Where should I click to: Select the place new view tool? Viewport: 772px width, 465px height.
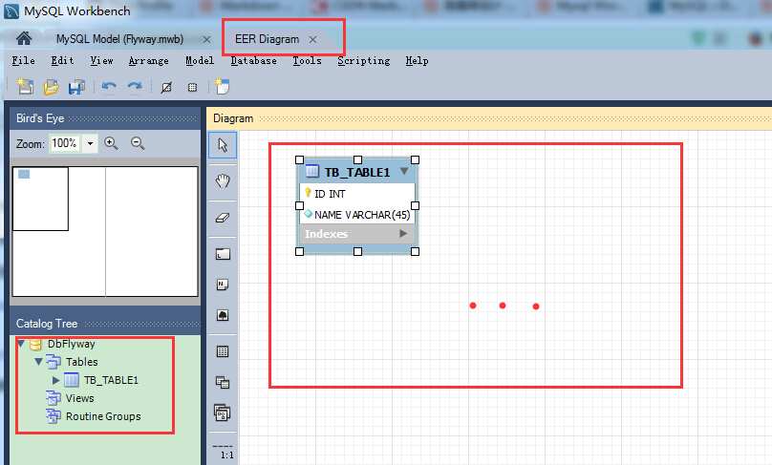[x=223, y=382]
